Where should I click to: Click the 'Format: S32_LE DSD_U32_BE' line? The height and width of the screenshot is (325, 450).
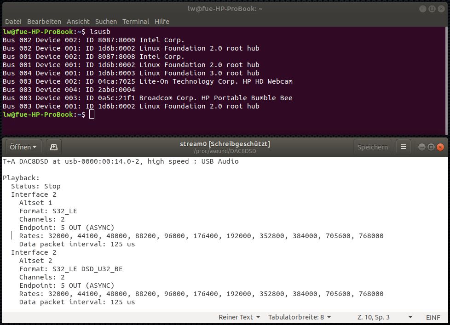[71, 269]
